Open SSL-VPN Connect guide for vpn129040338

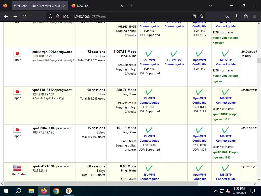(x=149, y=139)
